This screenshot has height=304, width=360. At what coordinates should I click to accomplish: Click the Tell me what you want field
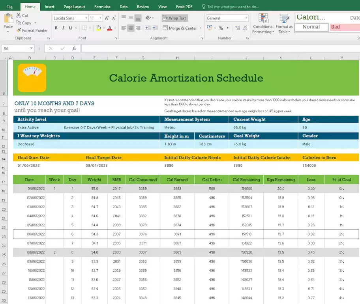click(x=233, y=7)
